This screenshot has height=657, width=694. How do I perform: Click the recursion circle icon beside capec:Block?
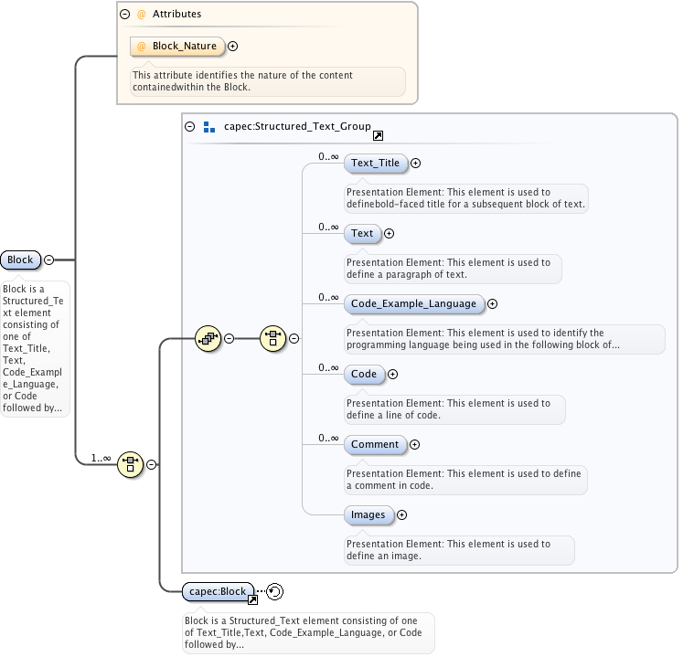pos(273,592)
